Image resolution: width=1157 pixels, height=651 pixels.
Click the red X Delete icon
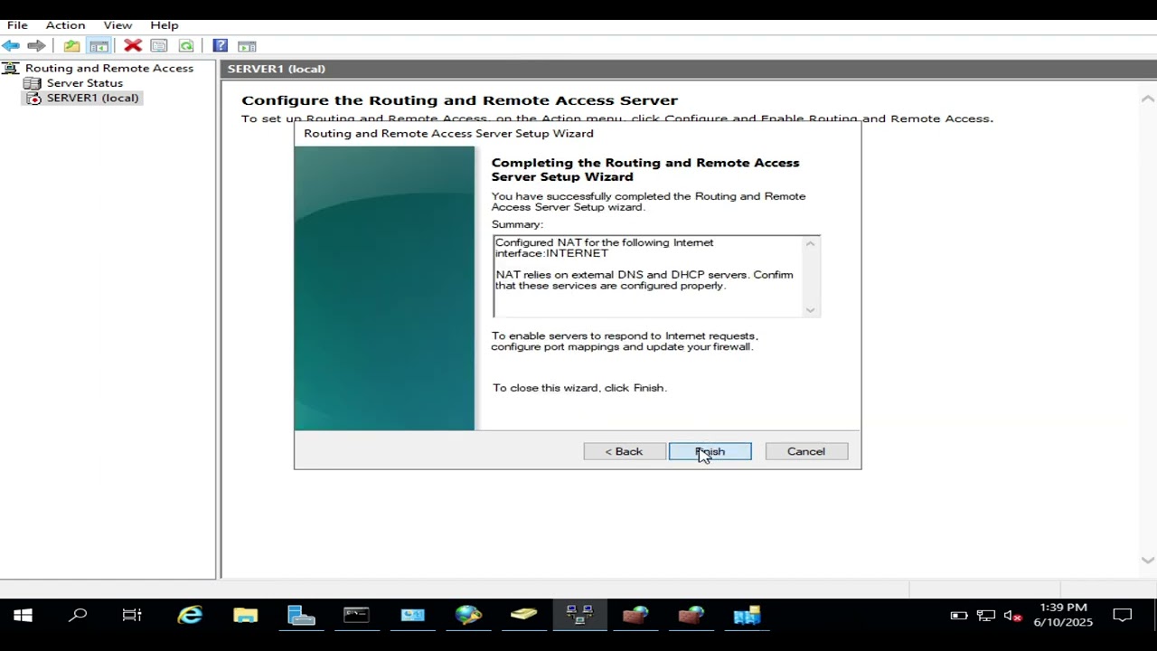133,45
